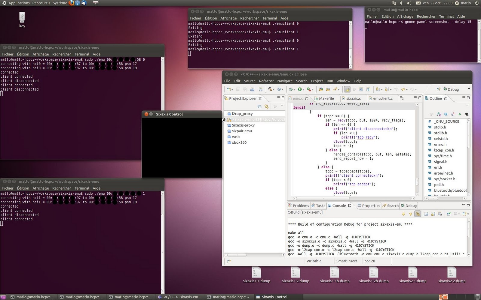Screen dimensions: 481x300
Task: Click the Build hammer icon in Eclipse
Action: pyautogui.click(x=270, y=89)
